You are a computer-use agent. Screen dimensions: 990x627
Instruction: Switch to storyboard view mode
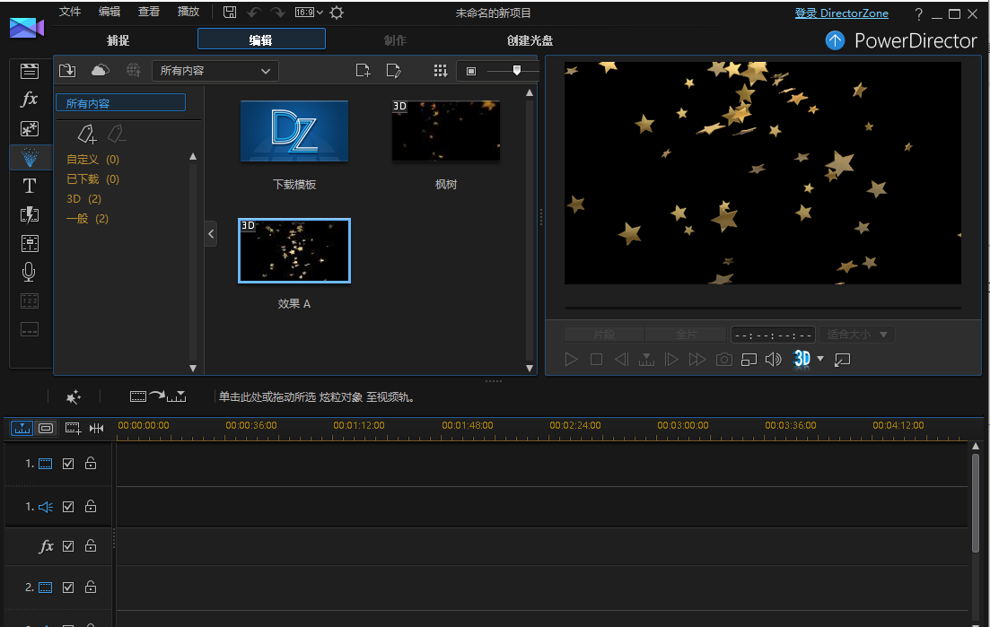point(46,428)
